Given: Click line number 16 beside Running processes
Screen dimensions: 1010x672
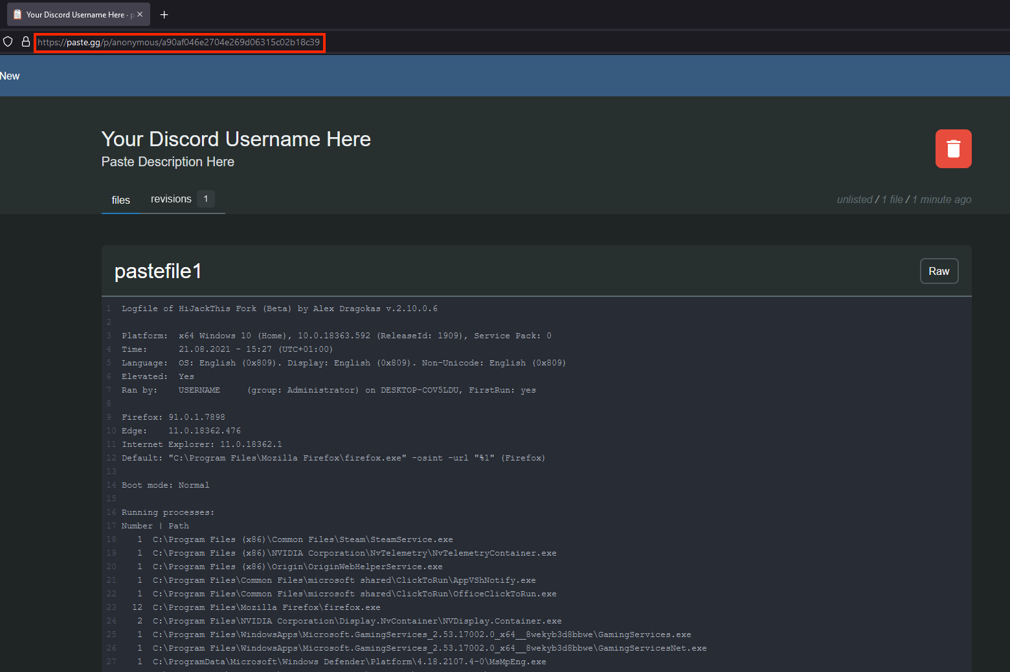Looking at the screenshot, I should point(111,512).
